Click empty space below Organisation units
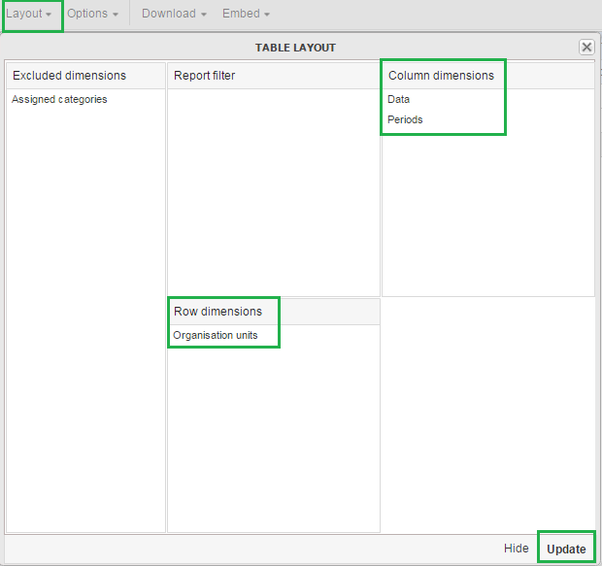Screen dimensions: 602x566 [x=273, y=437]
